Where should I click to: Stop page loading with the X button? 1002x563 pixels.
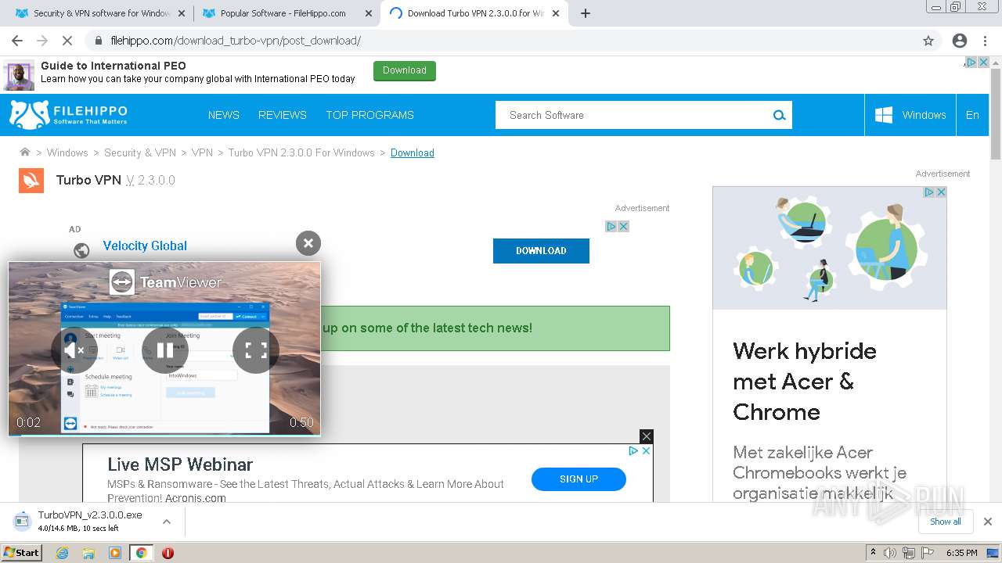[67, 41]
